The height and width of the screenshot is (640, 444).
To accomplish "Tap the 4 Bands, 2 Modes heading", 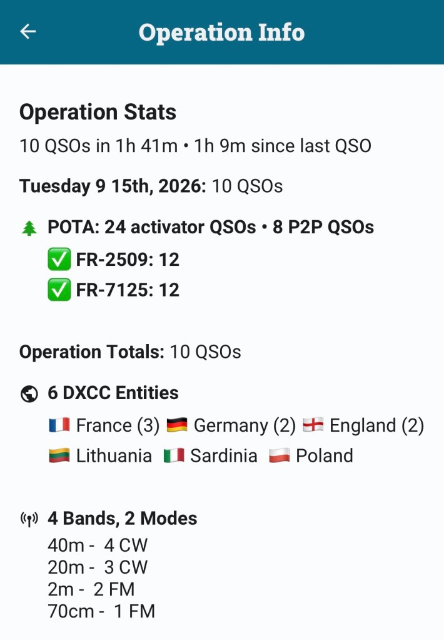I will [123, 519].
